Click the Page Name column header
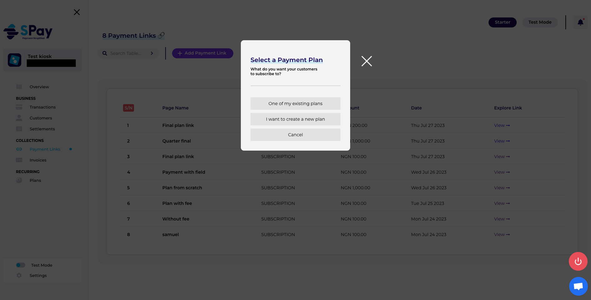Viewport: 591px width, 300px height. pyautogui.click(x=176, y=108)
